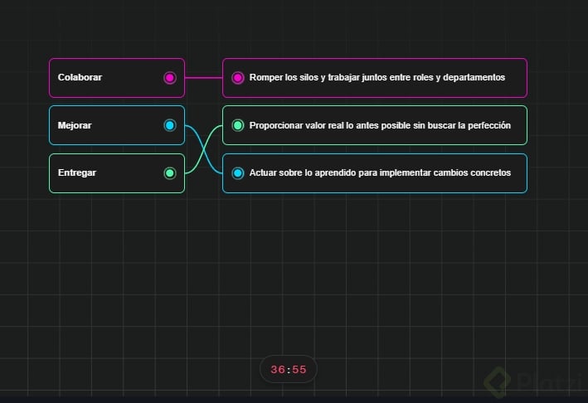Select the Entregar card
Image resolution: width=588 pixels, height=403 pixels.
point(117,173)
